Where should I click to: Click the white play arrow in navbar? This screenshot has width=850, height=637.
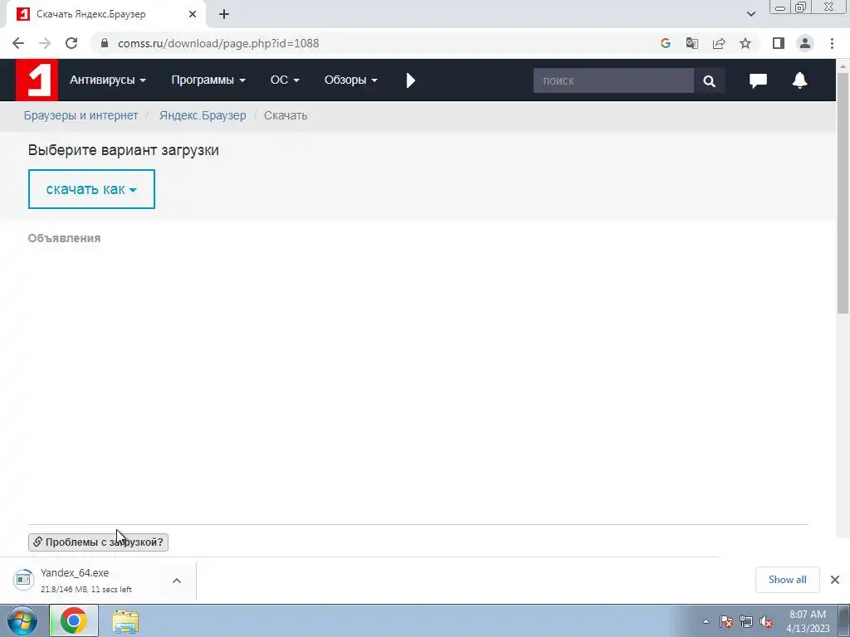[411, 80]
